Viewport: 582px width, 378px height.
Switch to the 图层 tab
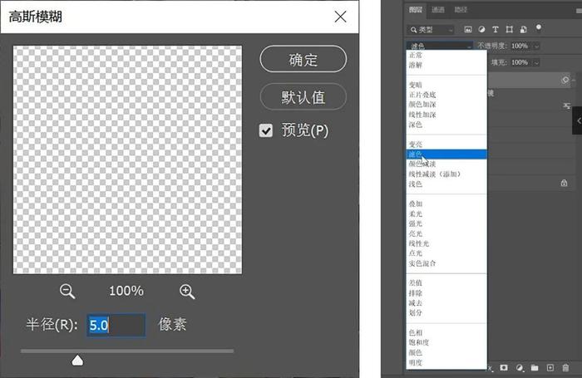point(416,10)
